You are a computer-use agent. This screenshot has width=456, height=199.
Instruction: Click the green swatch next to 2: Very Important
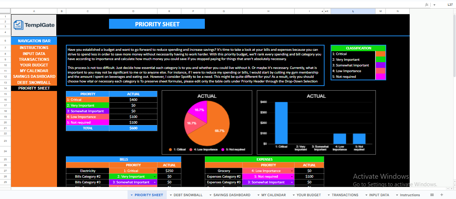click(380, 60)
